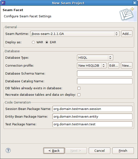138x159 pixels.
Task: Edit the Entity Bean Package Name field
Action: 92,117
